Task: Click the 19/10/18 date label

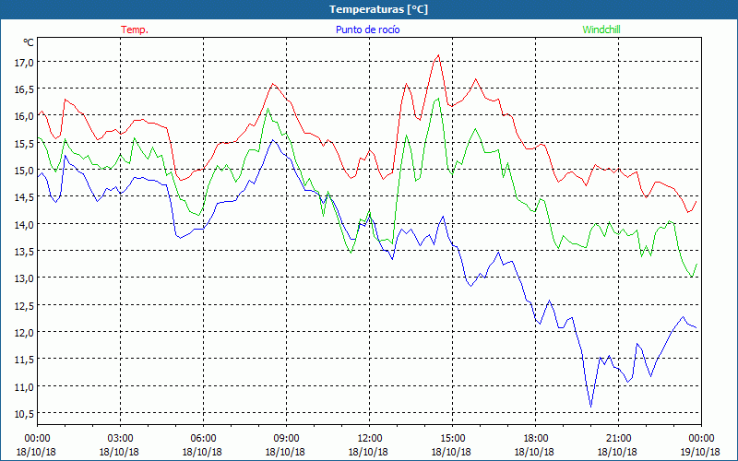Action: pyautogui.click(x=700, y=452)
